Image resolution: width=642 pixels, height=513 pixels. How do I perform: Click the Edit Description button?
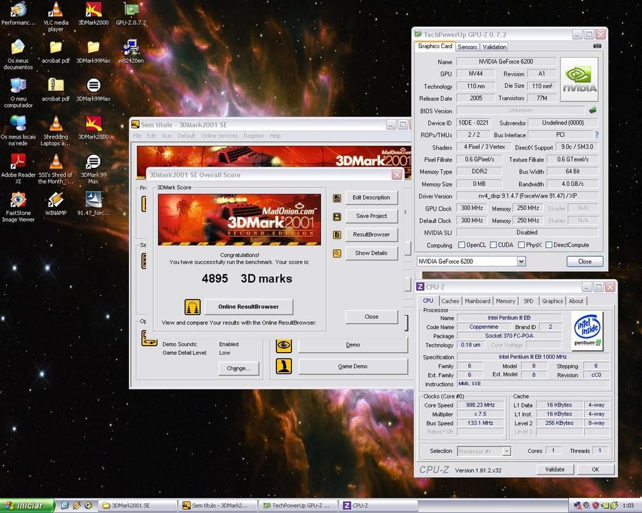click(371, 197)
